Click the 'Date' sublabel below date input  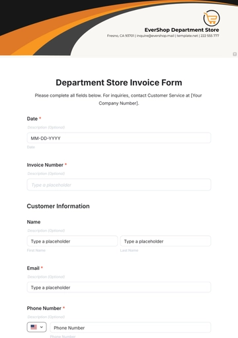(x=31, y=147)
